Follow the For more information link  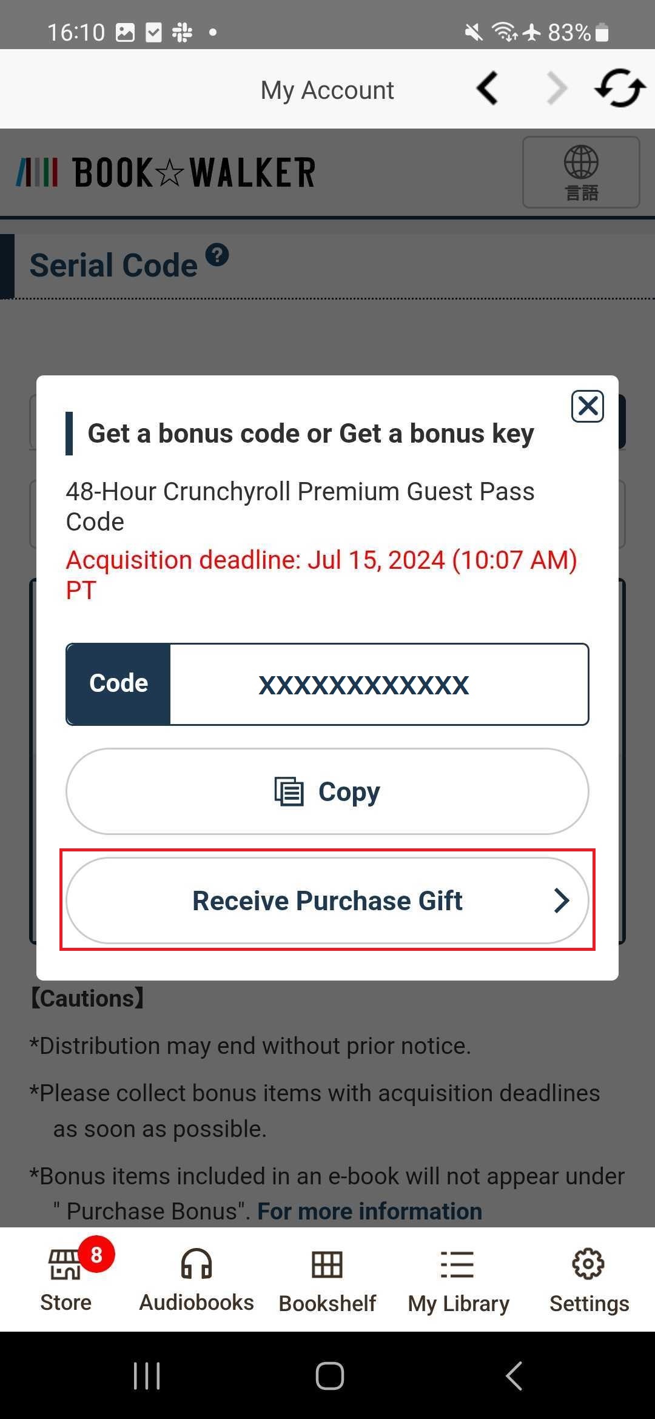pos(370,1211)
